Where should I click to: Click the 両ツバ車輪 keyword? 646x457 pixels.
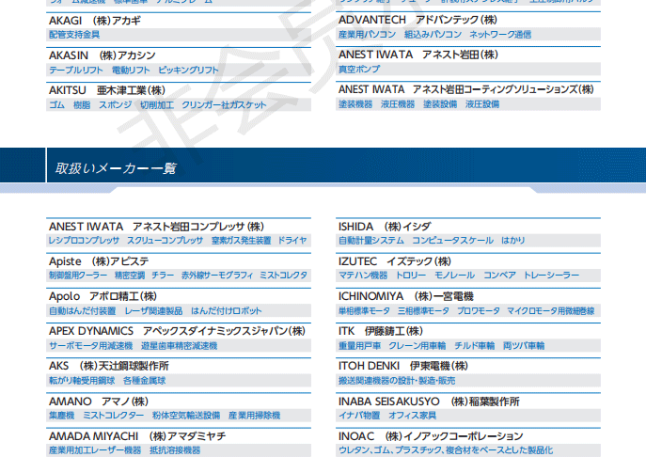tap(524, 346)
